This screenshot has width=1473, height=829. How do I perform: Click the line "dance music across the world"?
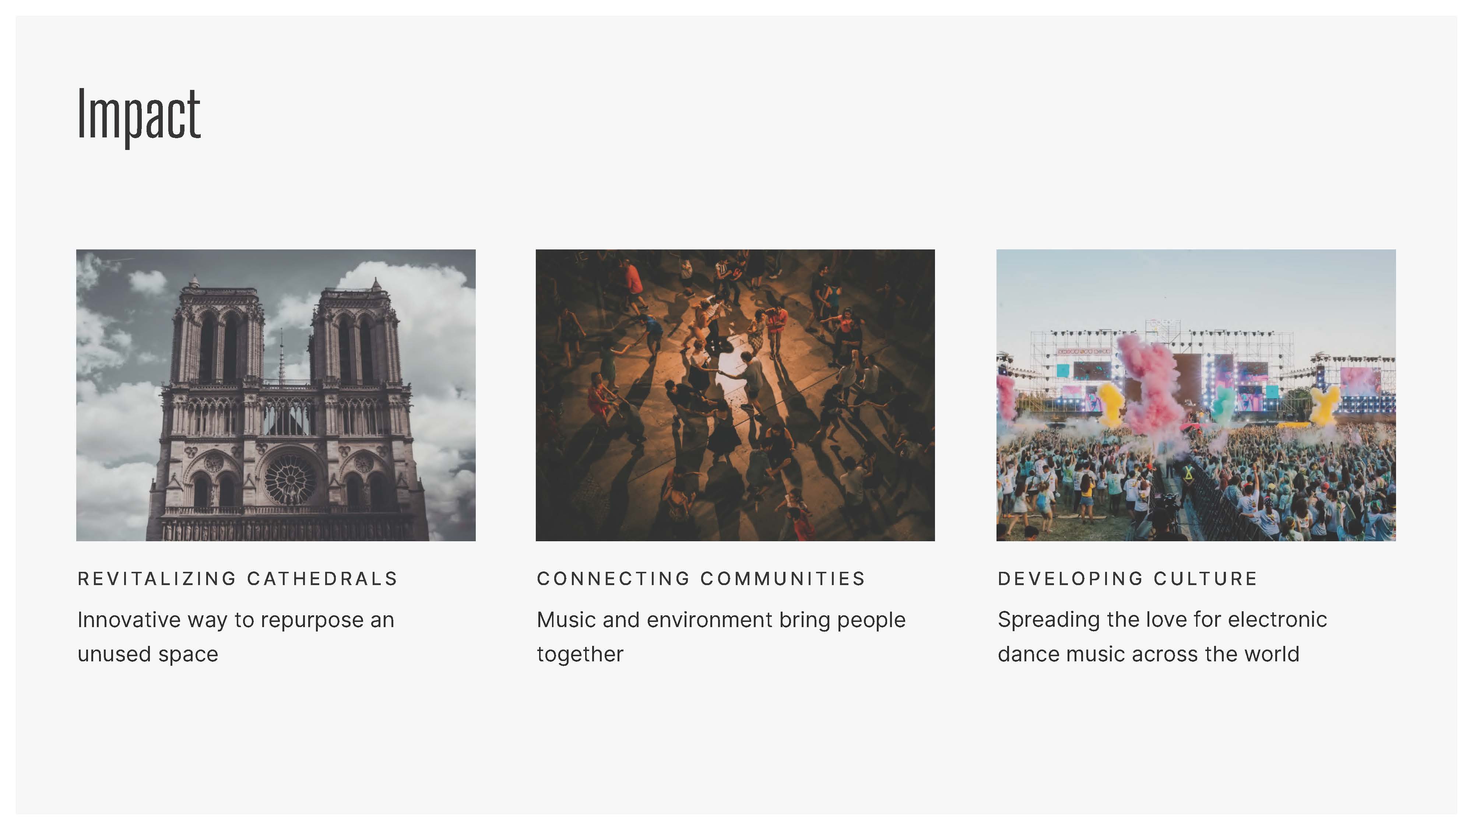click(x=1148, y=654)
